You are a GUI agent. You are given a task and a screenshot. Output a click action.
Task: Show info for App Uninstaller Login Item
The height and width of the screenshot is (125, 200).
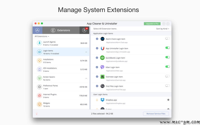tap(97, 48)
